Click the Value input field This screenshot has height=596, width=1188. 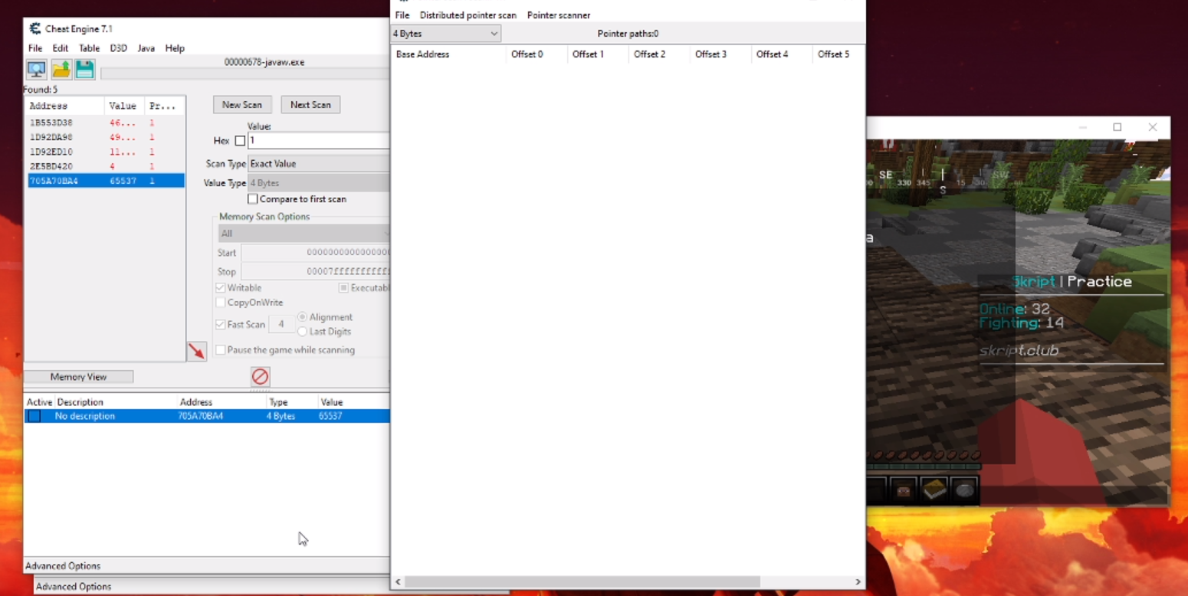click(x=318, y=141)
